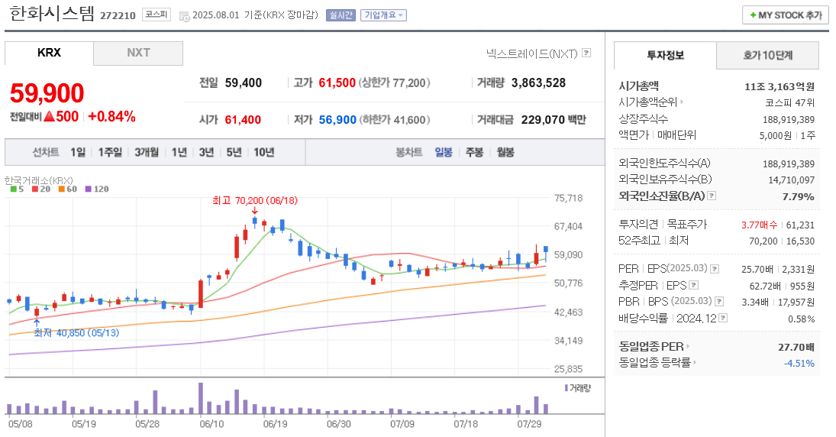Viewport: 836px width, 437px height.
Task: Open 동일업종 PER comparison link
Action: tap(654, 346)
